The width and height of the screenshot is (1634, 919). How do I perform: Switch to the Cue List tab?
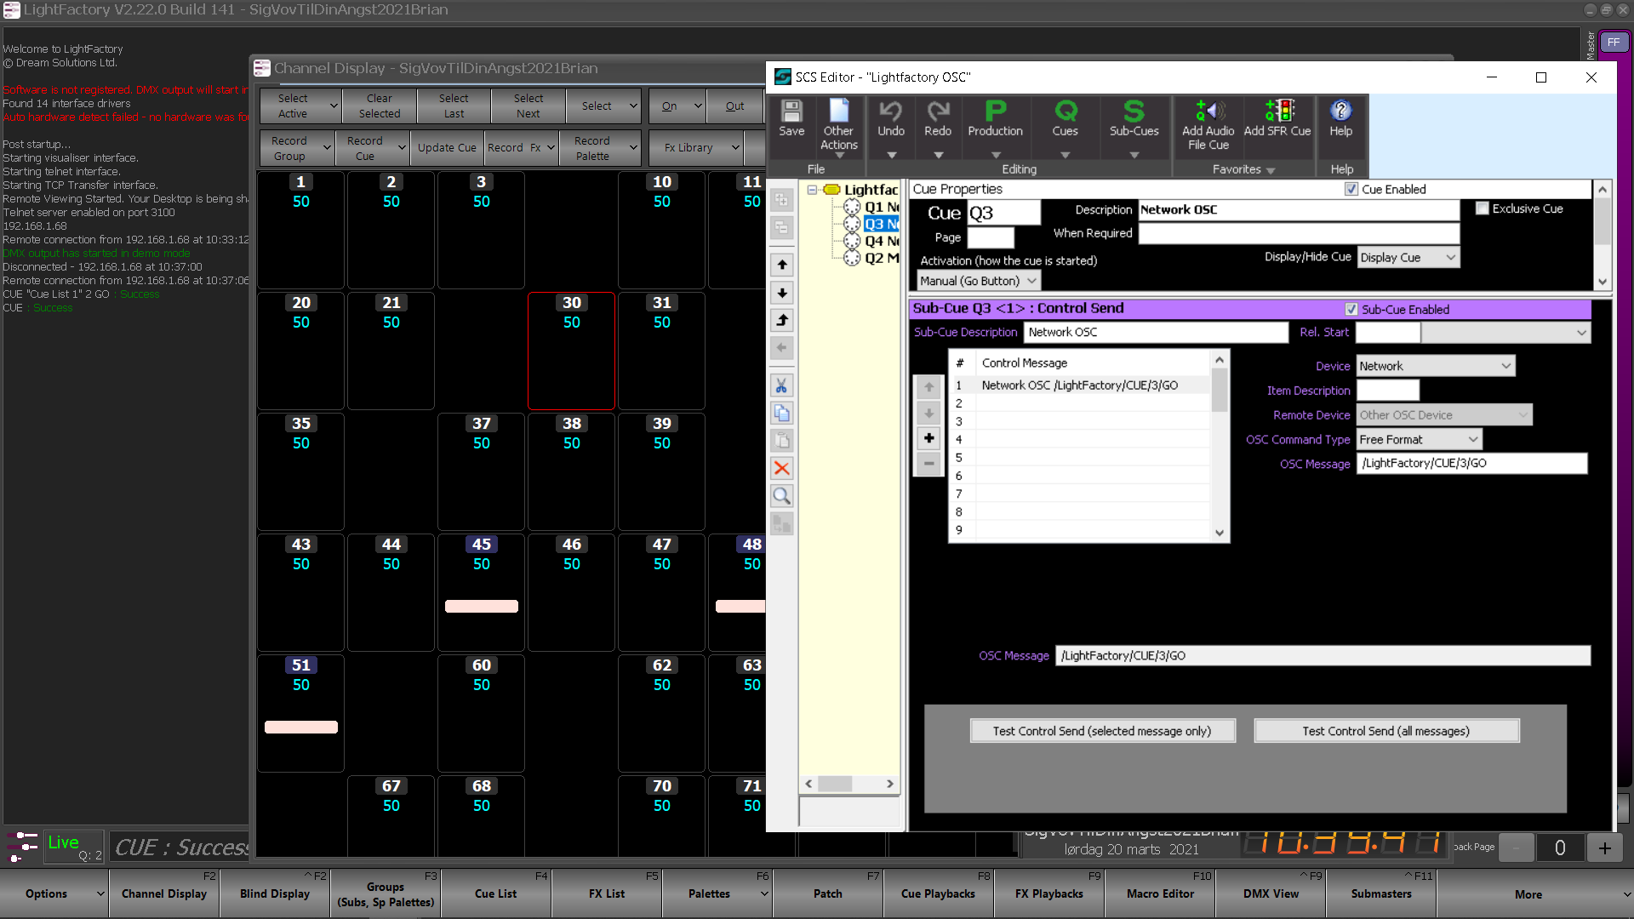click(495, 893)
